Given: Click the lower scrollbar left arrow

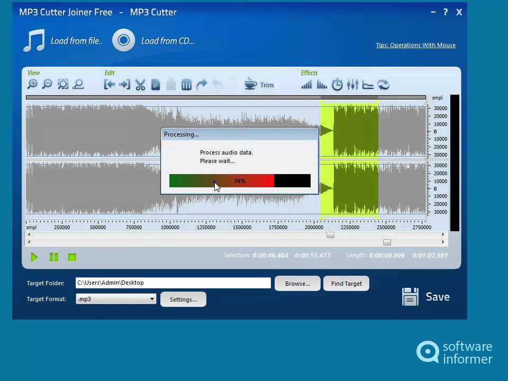Looking at the screenshot, I should click(x=29, y=242).
